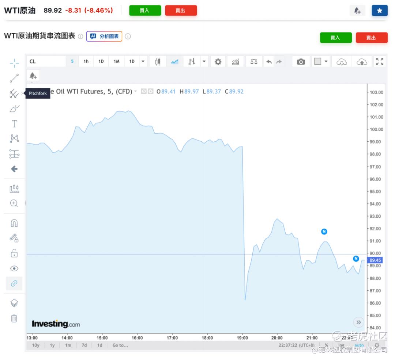This screenshot has width=395, height=359.
Task: Select the 1h interval
Action: point(86,61)
